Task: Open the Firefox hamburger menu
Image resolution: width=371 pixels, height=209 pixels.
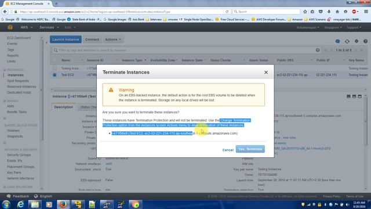Action: pyautogui.click(x=366, y=12)
